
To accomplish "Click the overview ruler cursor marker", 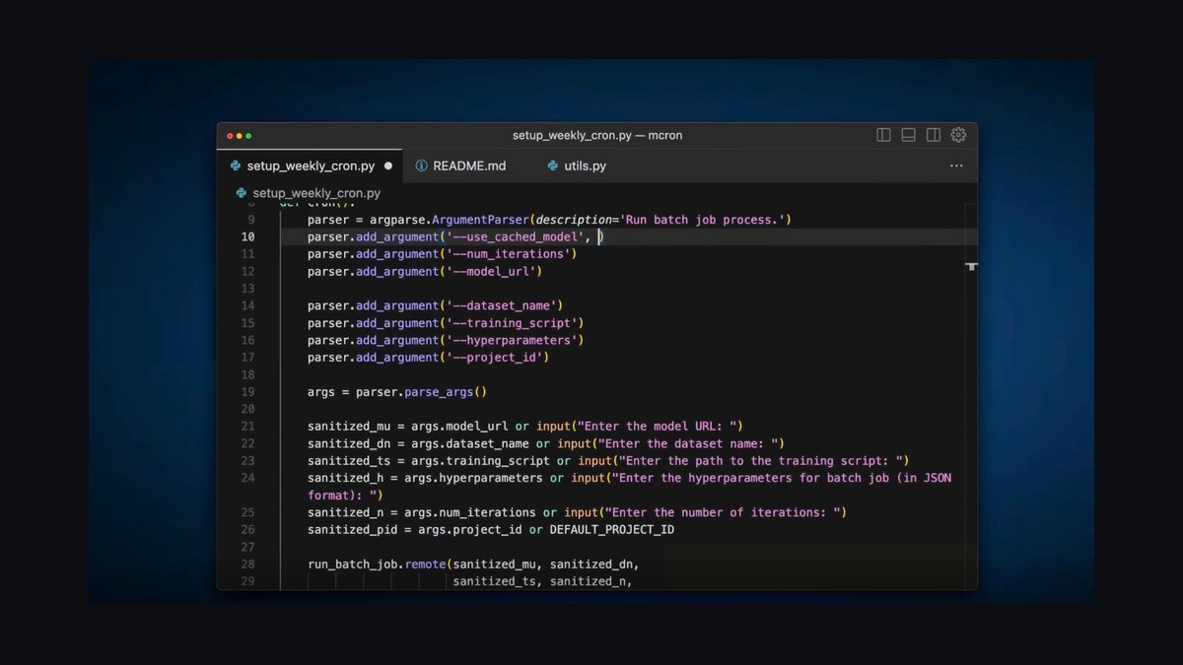I will pyautogui.click(x=971, y=266).
